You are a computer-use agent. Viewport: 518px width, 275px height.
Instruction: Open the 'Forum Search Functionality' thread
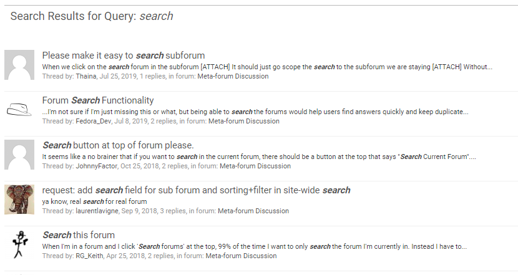(x=98, y=100)
